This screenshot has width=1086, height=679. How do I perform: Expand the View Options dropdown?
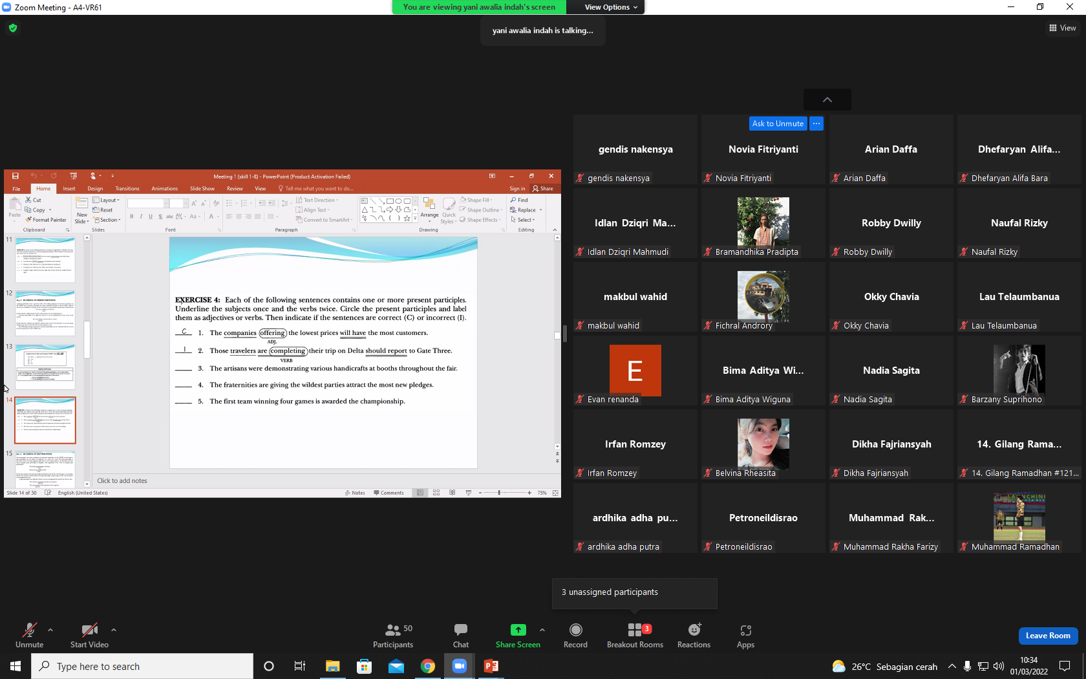(x=611, y=7)
